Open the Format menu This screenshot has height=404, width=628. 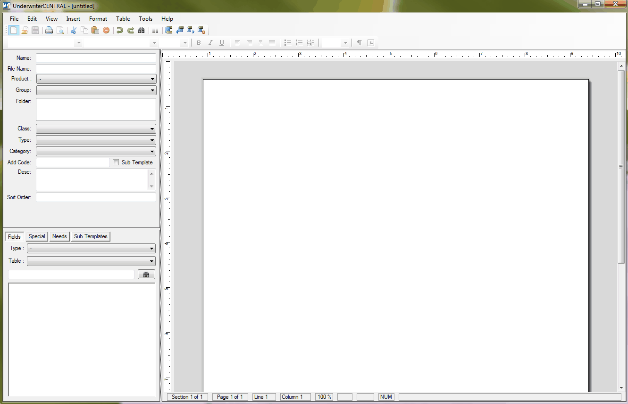98,19
